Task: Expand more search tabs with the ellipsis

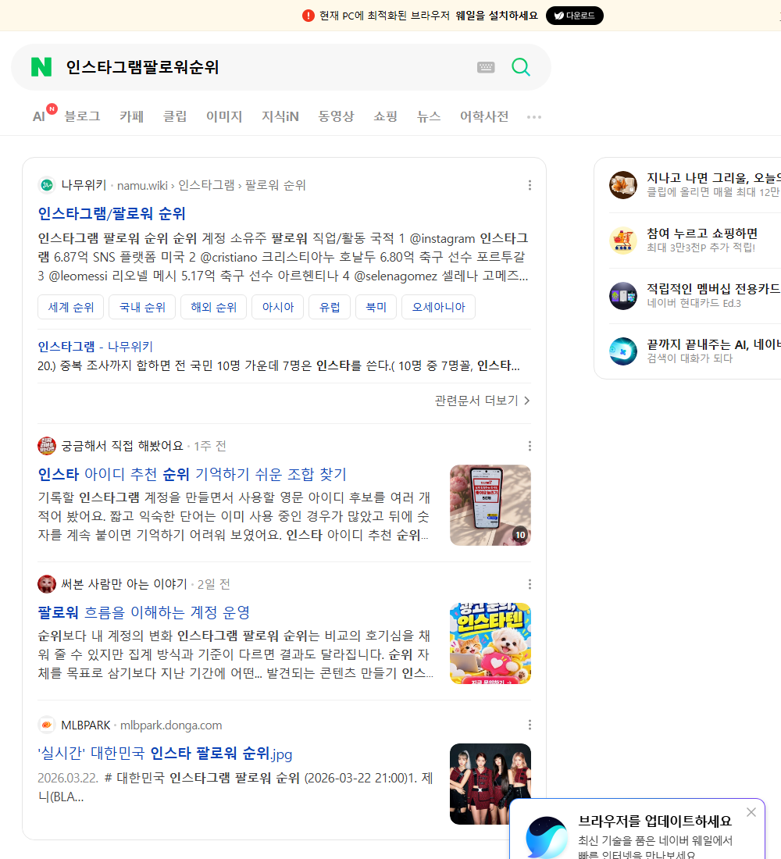Action: point(534,116)
